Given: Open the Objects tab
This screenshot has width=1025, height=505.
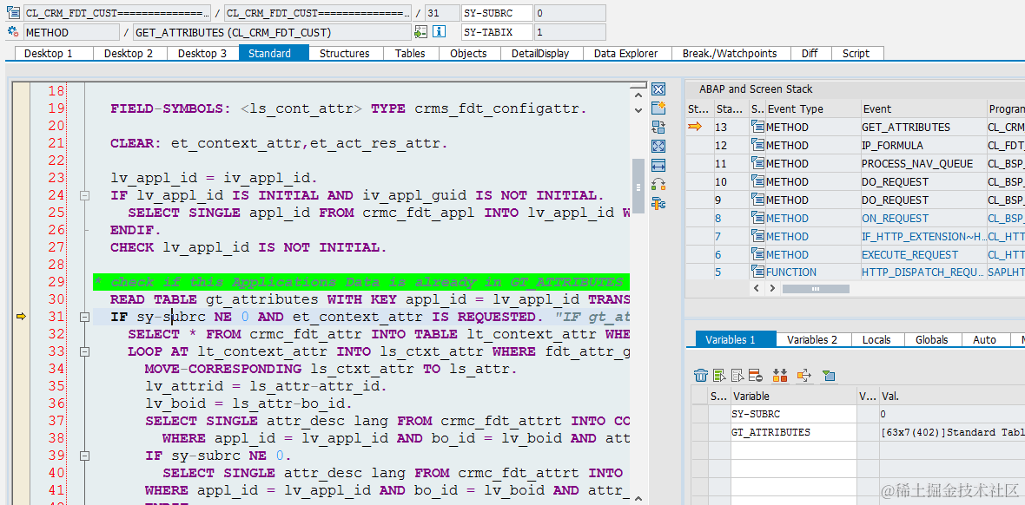Looking at the screenshot, I should 468,54.
